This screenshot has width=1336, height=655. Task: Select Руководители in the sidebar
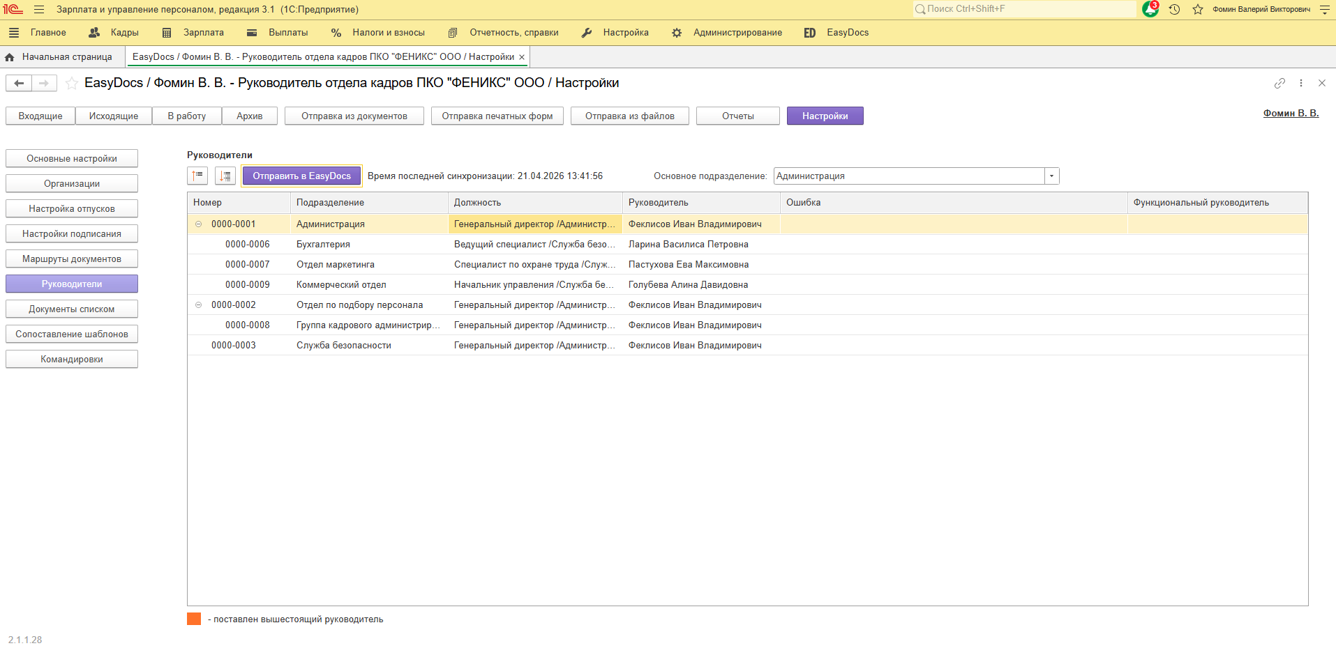coord(72,284)
